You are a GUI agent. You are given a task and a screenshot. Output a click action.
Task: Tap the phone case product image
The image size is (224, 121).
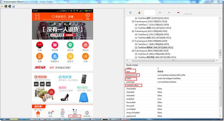[x=84, y=79]
